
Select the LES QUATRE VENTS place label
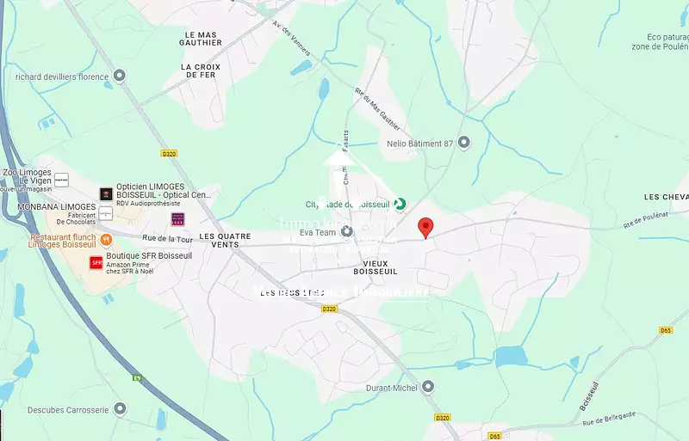click(225, 241)
